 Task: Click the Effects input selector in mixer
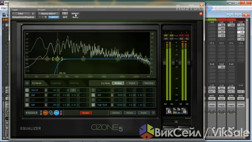(x=212, y=88)
